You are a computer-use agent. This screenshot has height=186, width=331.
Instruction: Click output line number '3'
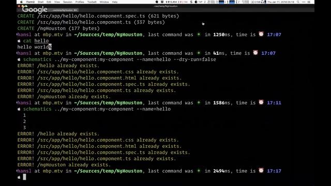(24, 128)
